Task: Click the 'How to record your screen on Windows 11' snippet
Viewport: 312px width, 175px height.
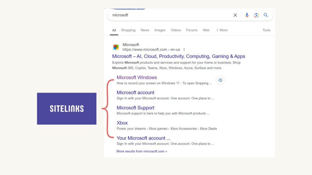Action: click(164, 83)
